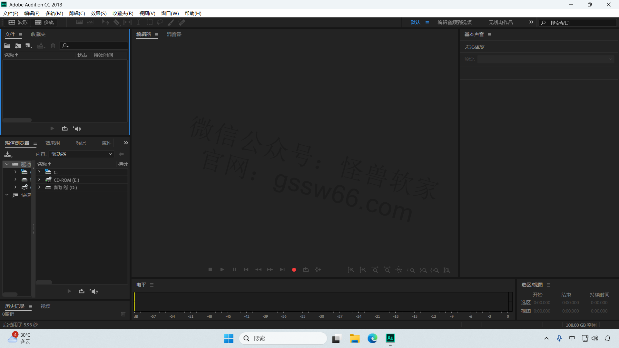
Task: Collapse the 快捷 tree node
Action: pos(7,195)
